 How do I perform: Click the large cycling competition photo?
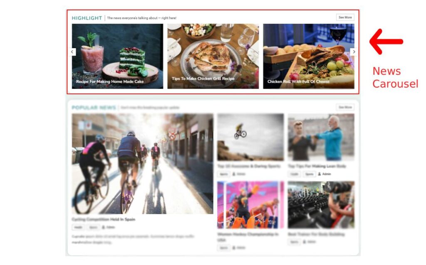pos(142,164)
